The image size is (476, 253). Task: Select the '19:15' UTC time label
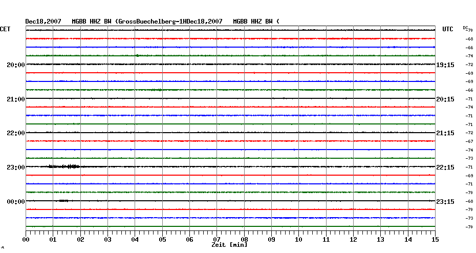pyautogui.click(x=445, y=65)
